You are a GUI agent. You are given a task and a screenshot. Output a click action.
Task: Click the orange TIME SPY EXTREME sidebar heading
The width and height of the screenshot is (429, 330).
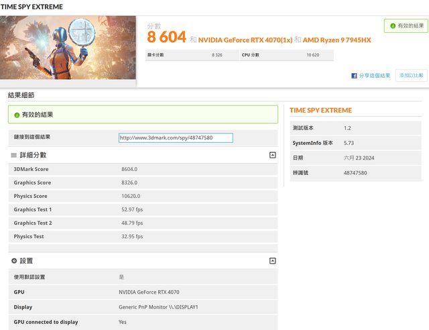pos(320,110)
